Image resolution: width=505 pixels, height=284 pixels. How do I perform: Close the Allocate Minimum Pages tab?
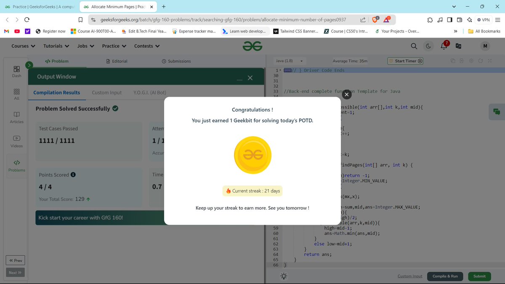[151, 7]
